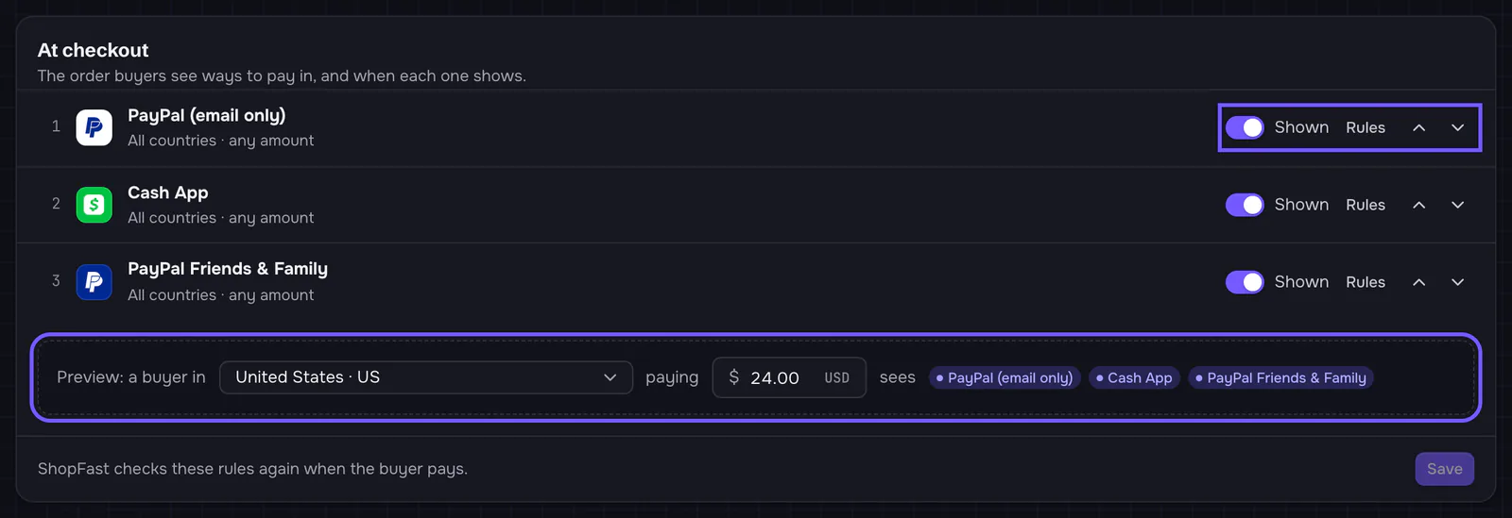Move Cash App up one position
The image size is (1512, 518).
(x=1418, y=205)
